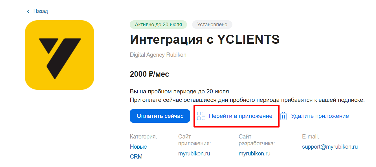Click the trash bin icon
Viewport: 376px width, 167px height.
[283, 116]
